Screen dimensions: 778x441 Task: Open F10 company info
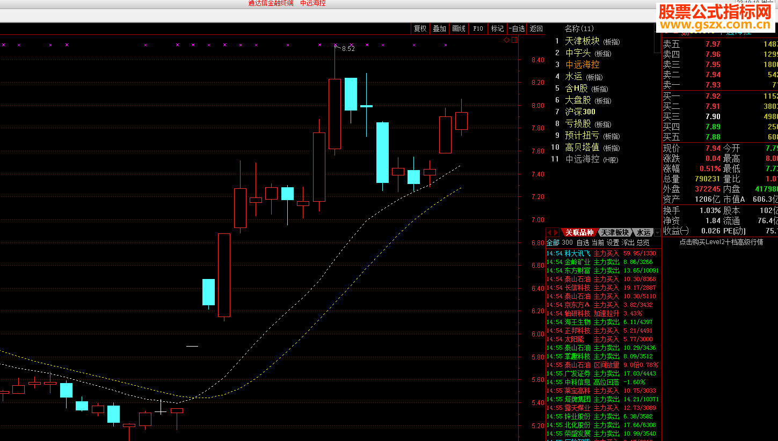478,29
